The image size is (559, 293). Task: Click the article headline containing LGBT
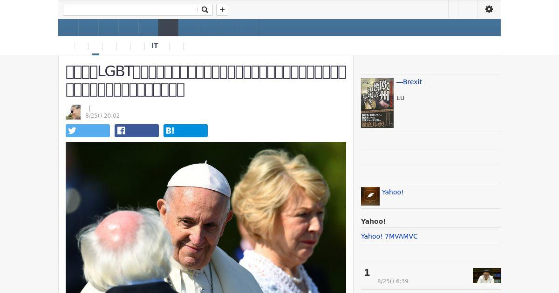pos(206,80)
